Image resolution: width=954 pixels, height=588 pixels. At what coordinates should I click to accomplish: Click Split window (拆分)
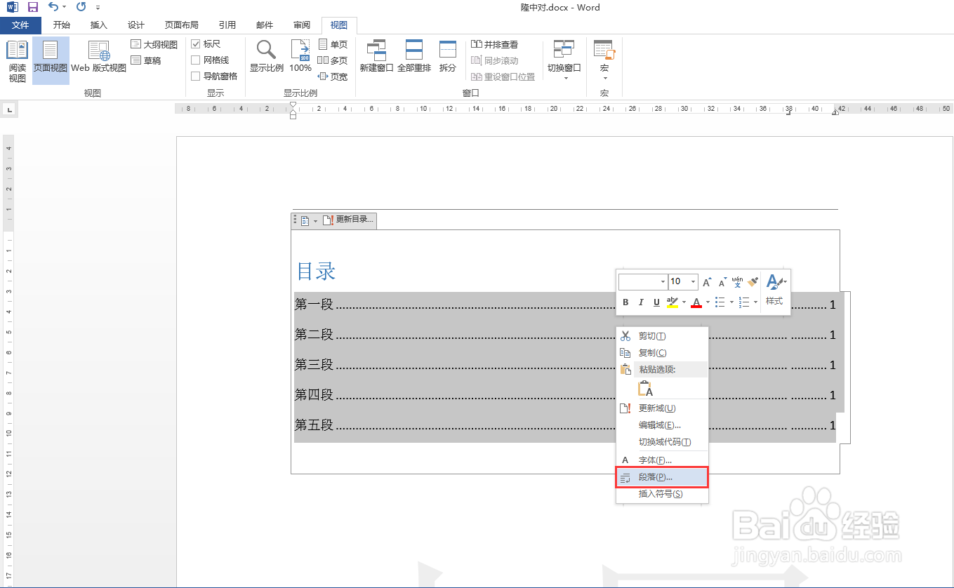coord(448,56)
